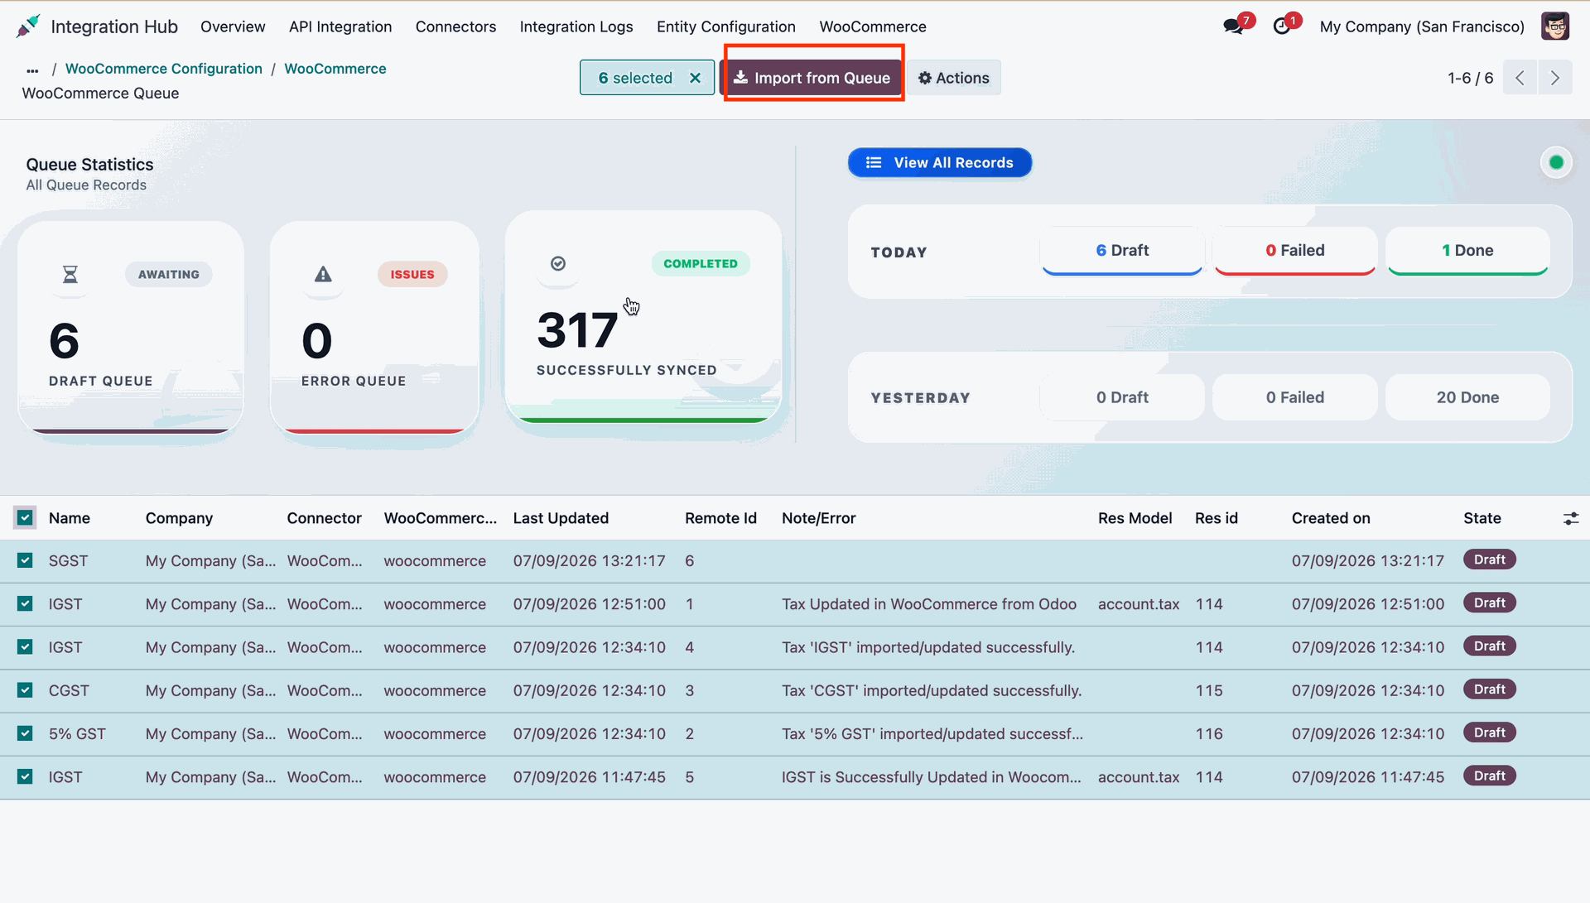Open the API Integration menu

(340, 26)
